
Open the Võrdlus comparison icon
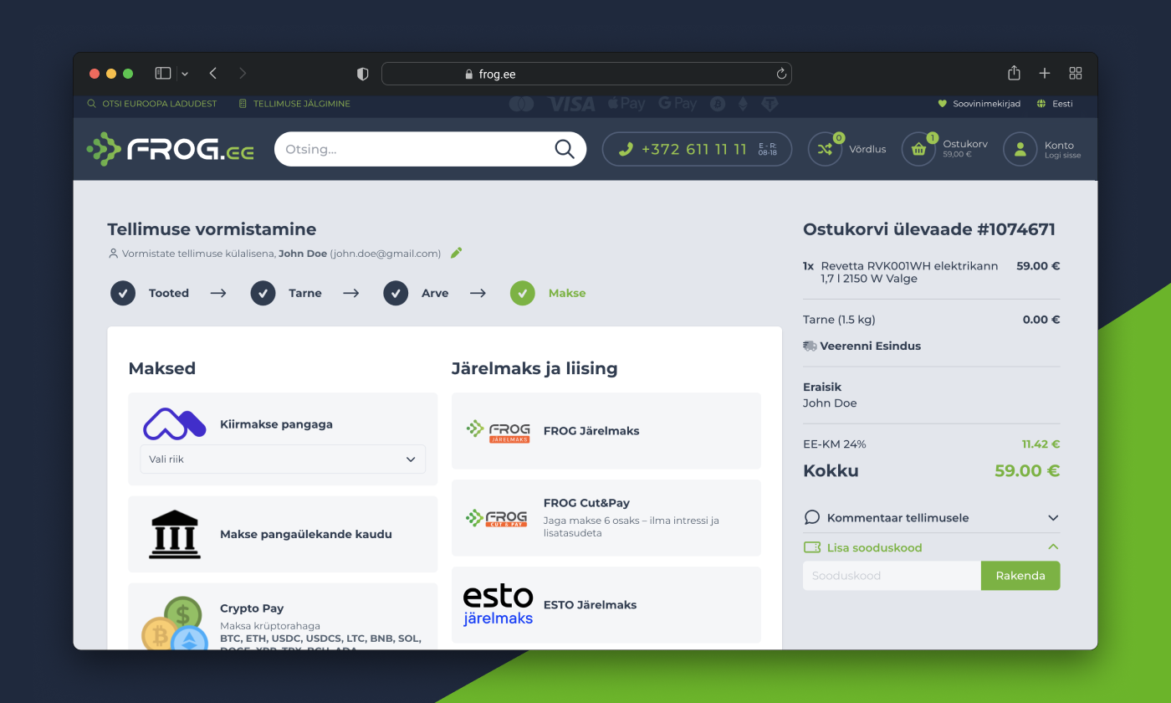point(825,149)
